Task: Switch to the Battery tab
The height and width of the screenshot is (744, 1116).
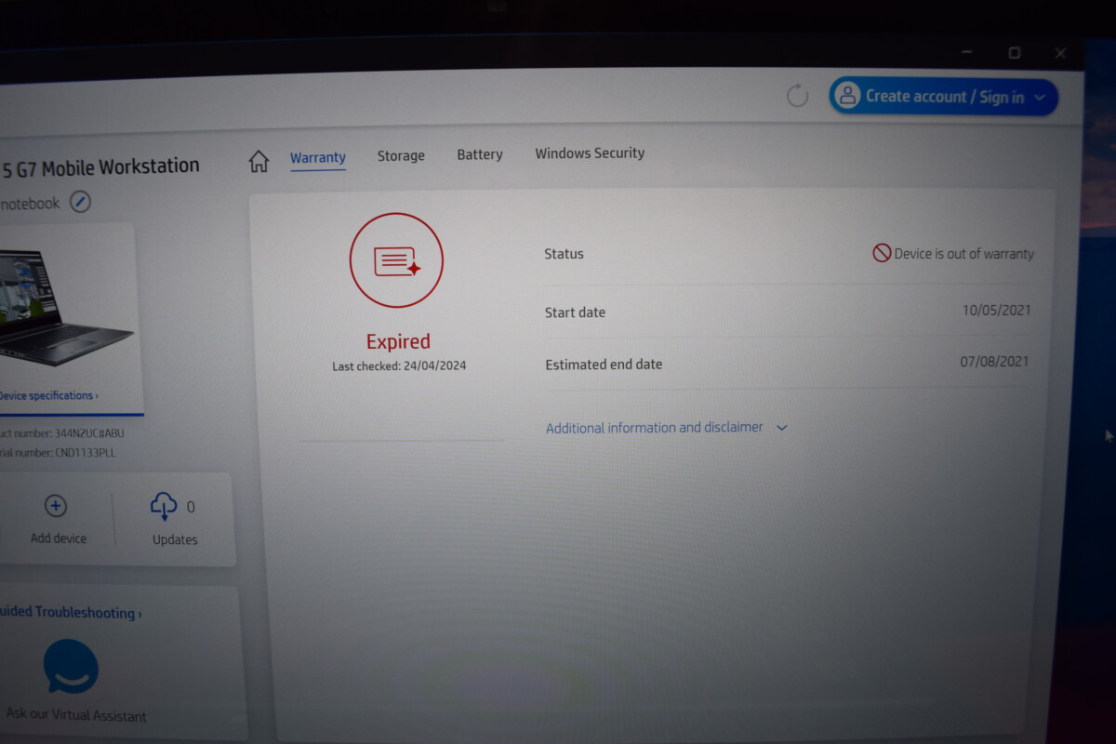Action: pyautogui.click(x=480, y=154)
